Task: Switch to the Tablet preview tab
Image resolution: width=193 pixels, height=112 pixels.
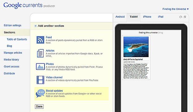Action: (x=134, y=17)
